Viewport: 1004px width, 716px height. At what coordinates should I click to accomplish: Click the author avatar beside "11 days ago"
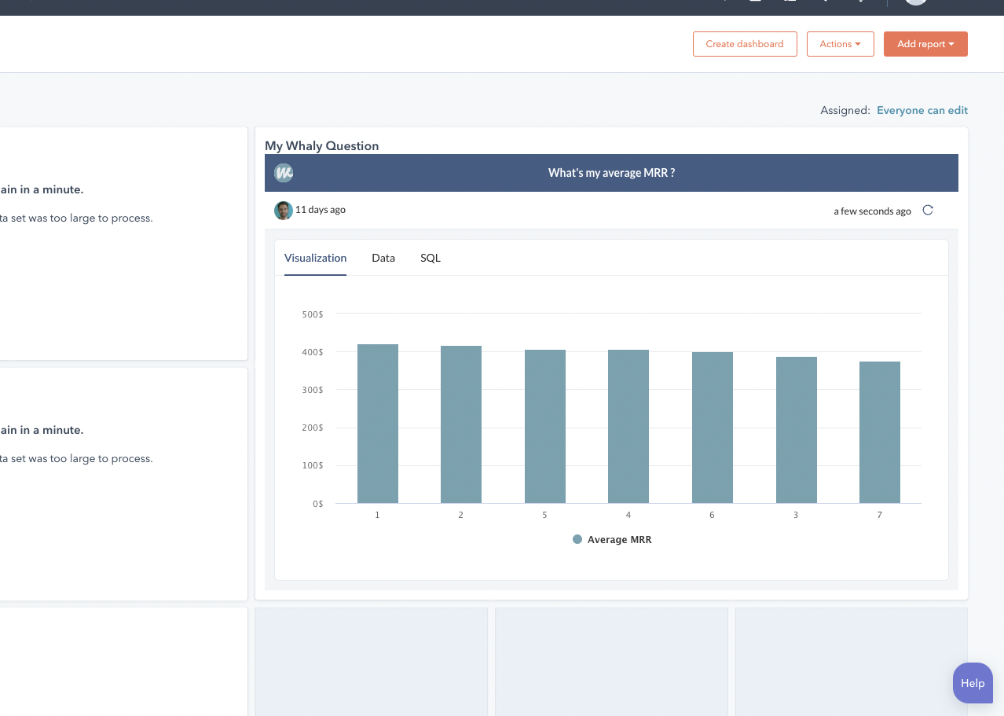point(283,211)
